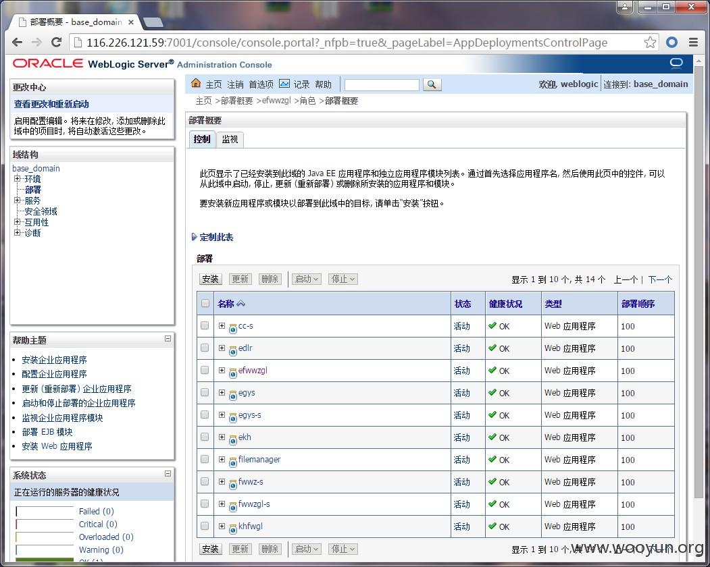Viewport: 710px width, 567px height.
Task: Click the cc-s web app icon
Action: pyautogui.click(x=233, y=329)
